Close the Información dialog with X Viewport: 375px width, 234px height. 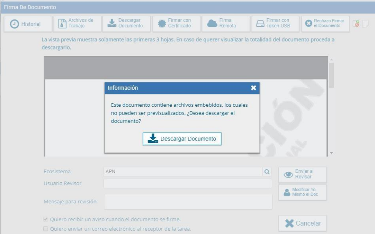click(253, 88)
